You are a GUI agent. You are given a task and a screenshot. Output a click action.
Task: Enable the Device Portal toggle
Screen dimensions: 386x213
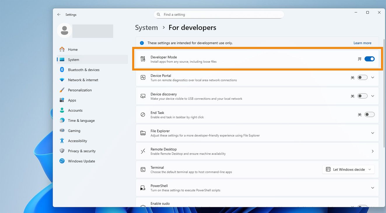(x=362, y=78)
